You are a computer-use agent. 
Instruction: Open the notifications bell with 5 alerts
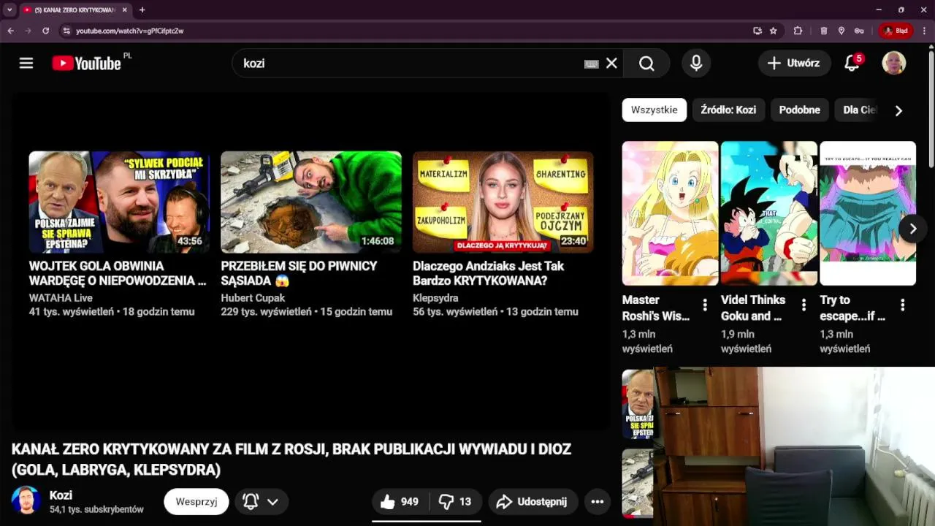(852, 64)
